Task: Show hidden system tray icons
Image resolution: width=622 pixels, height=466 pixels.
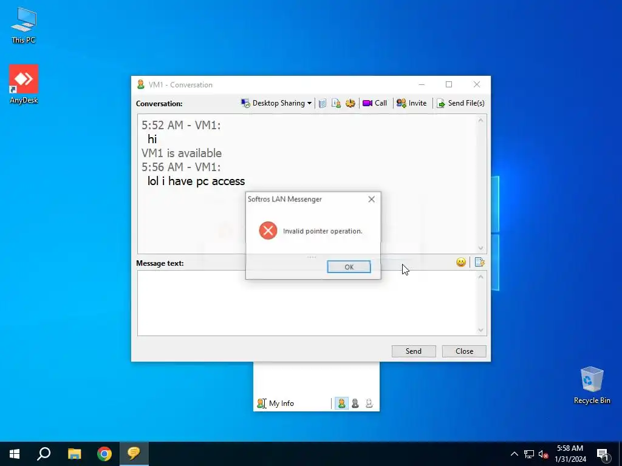Action: click(514, 454)
